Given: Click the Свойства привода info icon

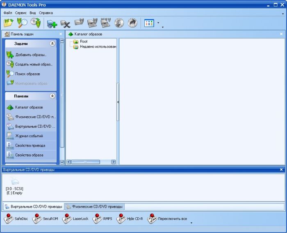Looking at the screenshot, I should point(10,145).
